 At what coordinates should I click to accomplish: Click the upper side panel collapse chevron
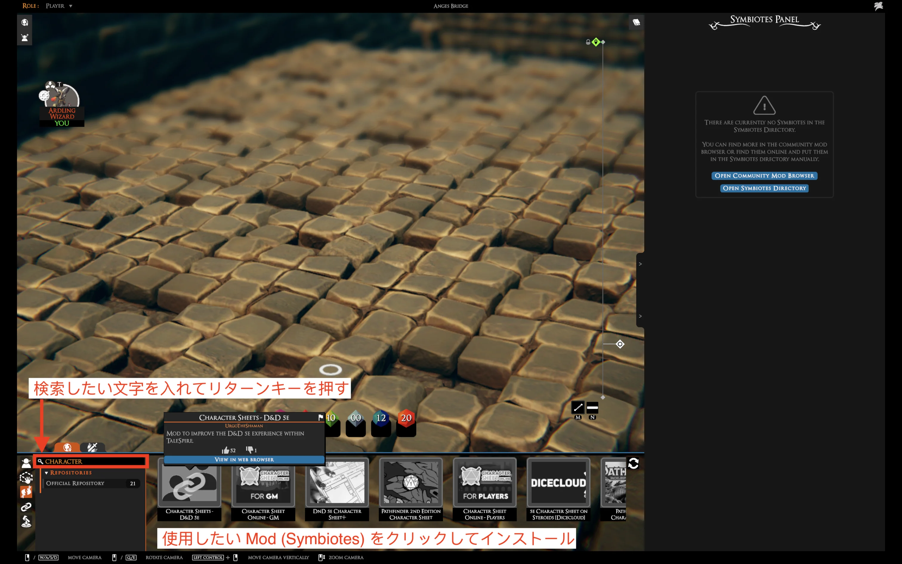(x=640, y=264)
